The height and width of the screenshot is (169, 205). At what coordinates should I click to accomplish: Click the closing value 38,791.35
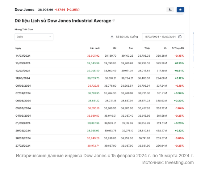tap(93, 93)
